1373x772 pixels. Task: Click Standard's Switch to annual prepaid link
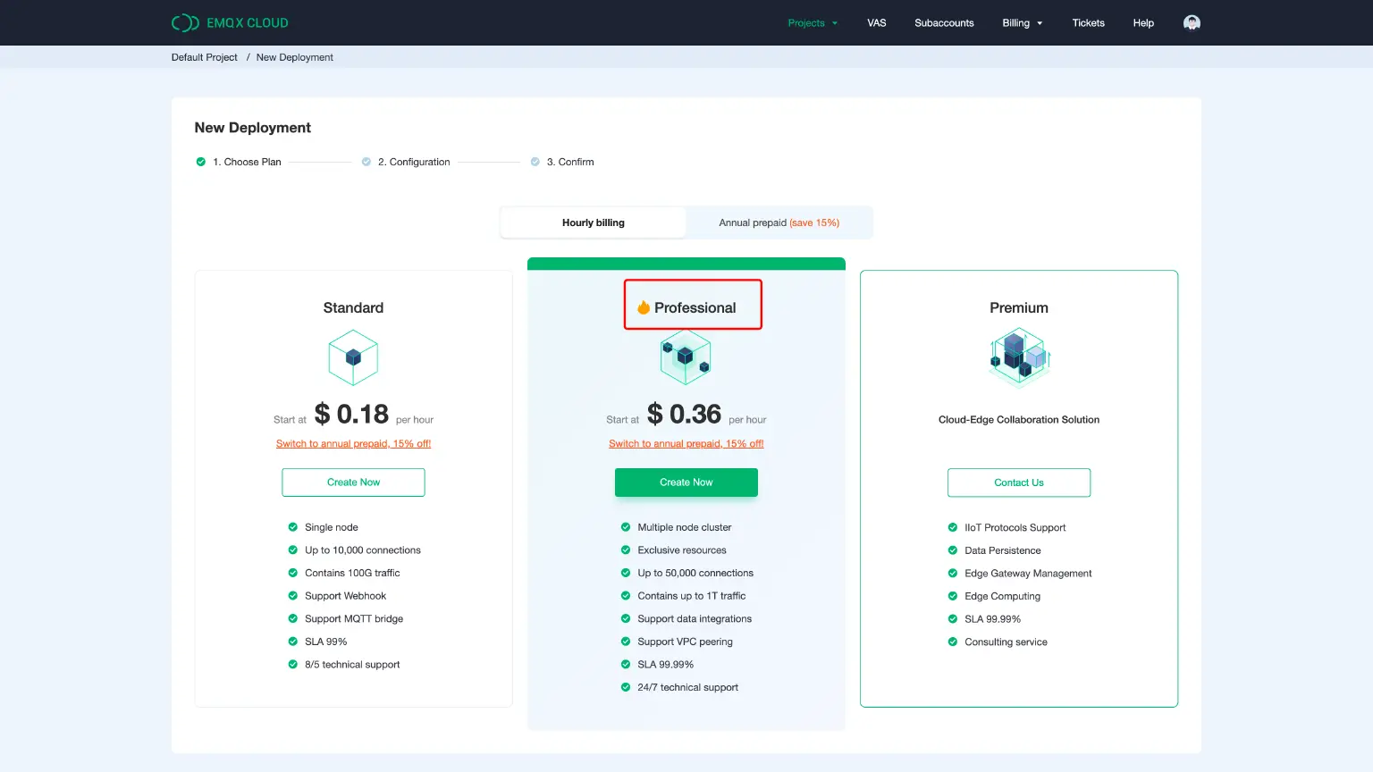click(x=353, y=444)
